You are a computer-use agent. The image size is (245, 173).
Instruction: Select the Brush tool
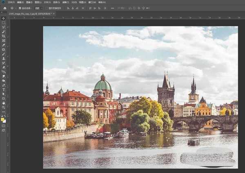3,54
